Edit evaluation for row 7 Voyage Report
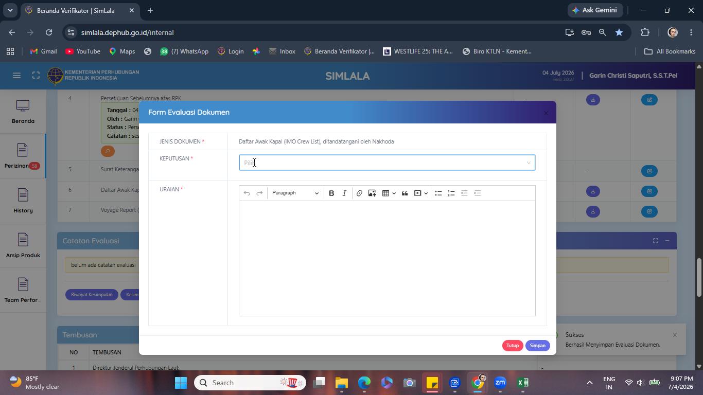 [x=649, y=211]
